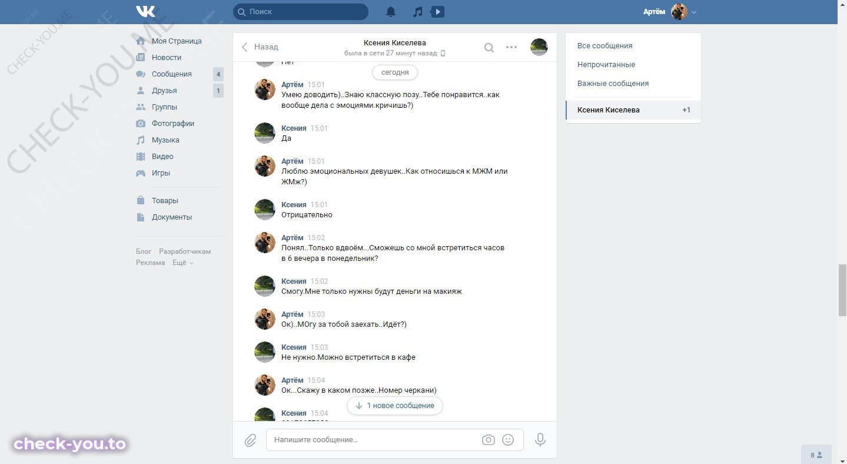Select message text Отрицательно
Viewport: 847px width, 464px height.
tap(307, 215)
